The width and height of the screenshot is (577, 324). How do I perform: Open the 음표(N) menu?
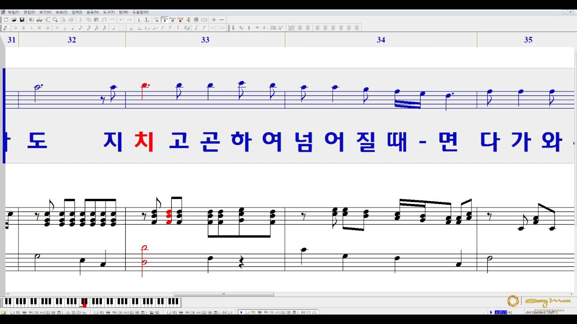point(92,12)
